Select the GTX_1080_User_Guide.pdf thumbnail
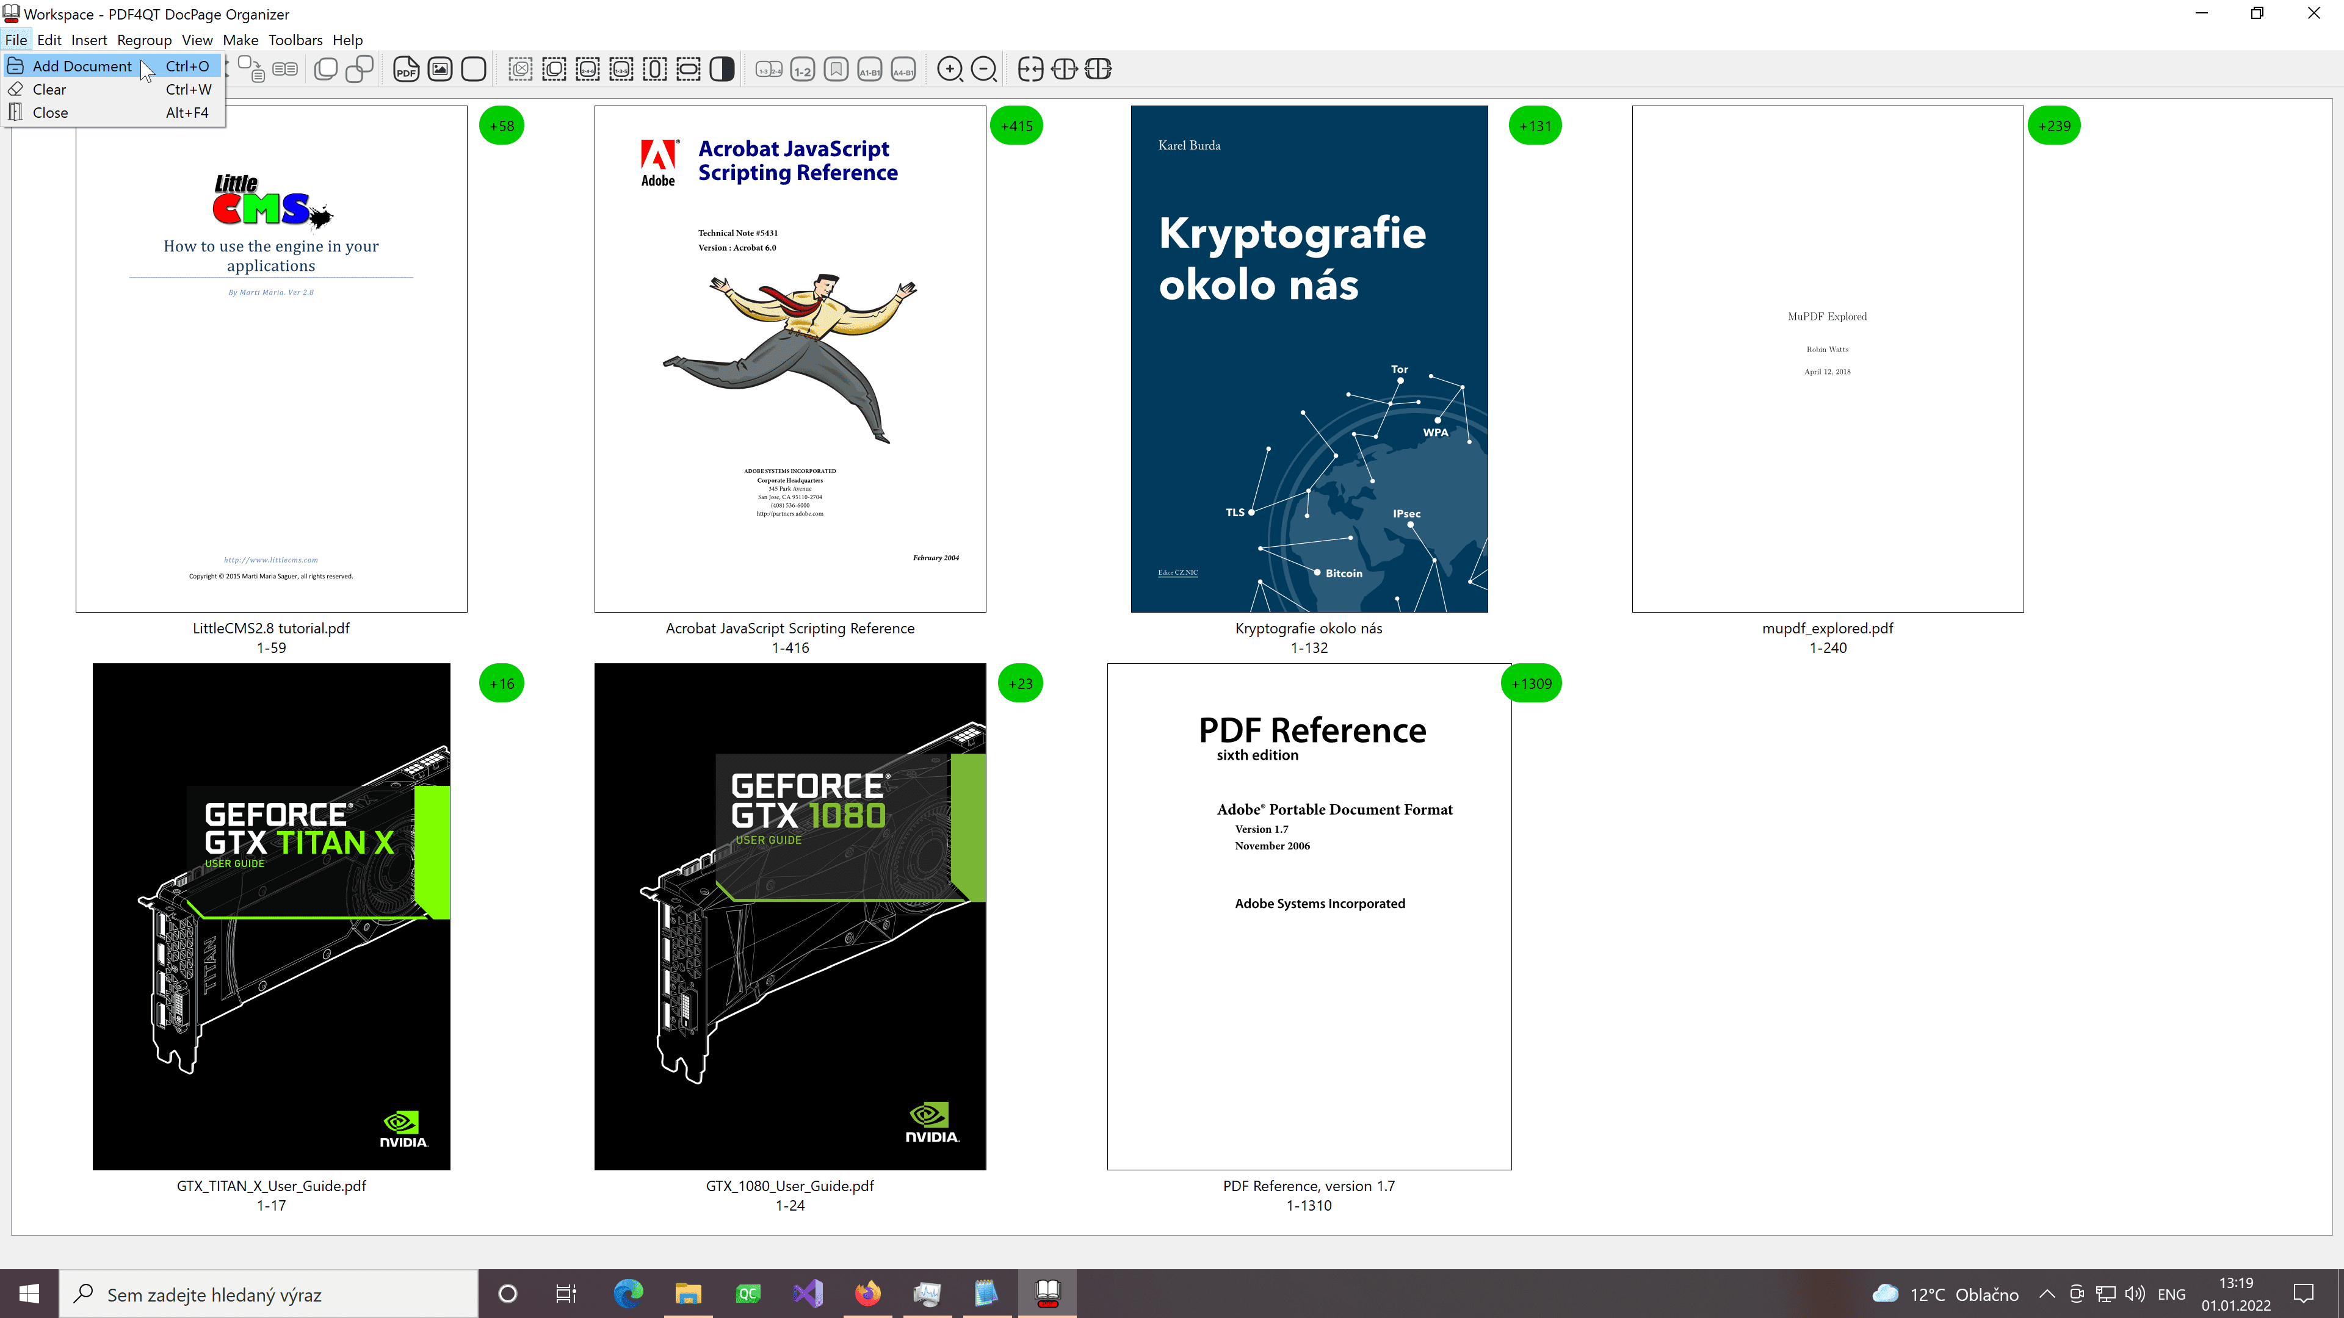This screenshot has width=2344, height=1318. pyautogui.click(x=790, y=916)
